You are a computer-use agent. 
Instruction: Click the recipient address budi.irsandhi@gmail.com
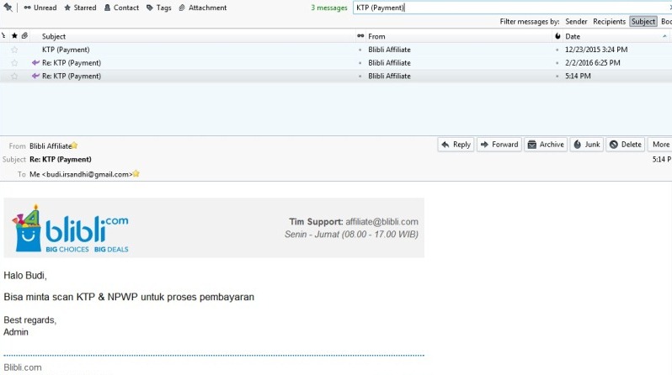[88, 174]
